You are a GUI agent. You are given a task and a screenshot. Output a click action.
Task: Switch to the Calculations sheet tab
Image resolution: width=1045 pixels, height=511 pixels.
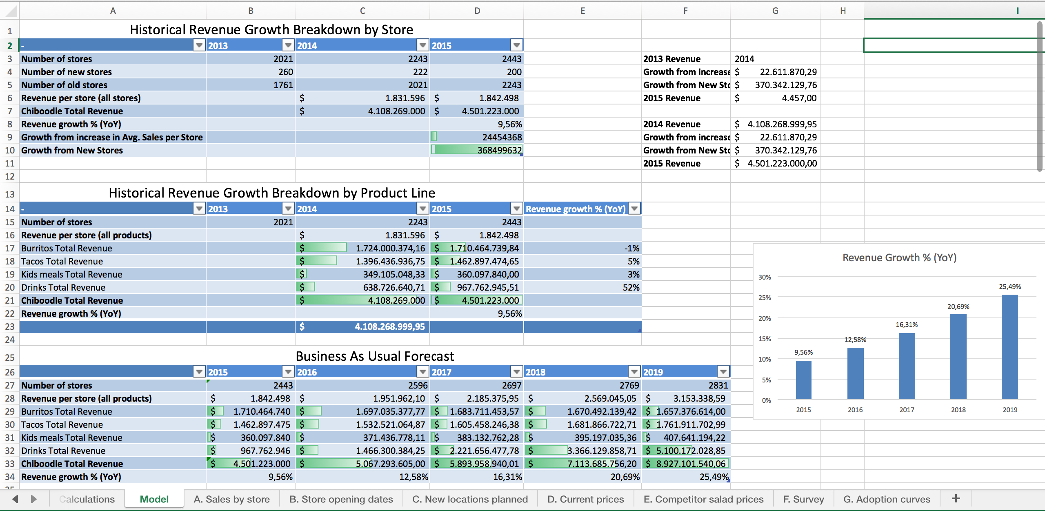[x=87, y=499]
